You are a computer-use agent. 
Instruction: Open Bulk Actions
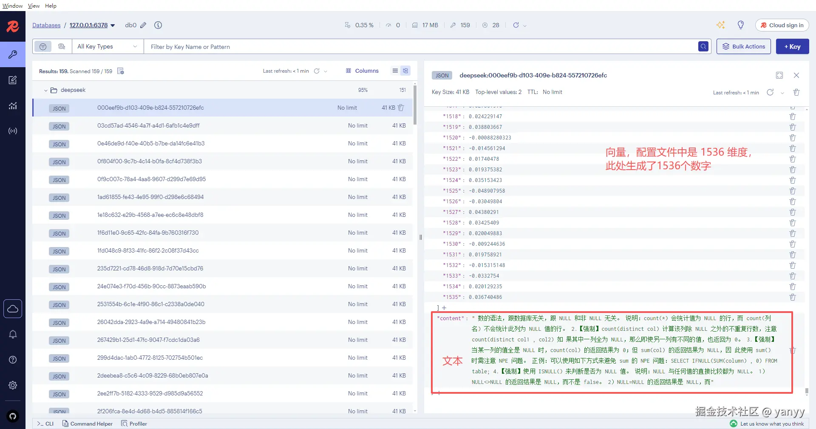[x=744, y=46]
